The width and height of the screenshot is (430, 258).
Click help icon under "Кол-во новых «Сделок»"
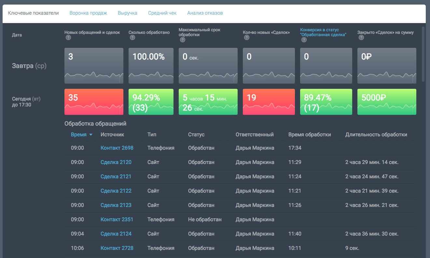pyautogui.click(x=247, y=38)
